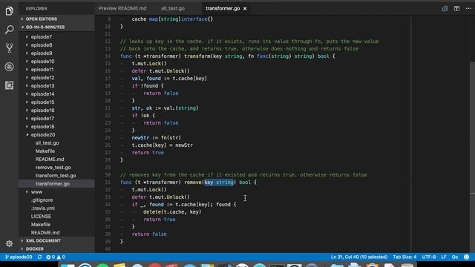
Task: Expand the episode11 folder
Action: tap(56, 69)
